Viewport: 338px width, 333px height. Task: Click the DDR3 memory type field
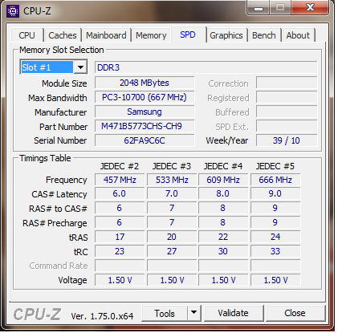point(206,67)
